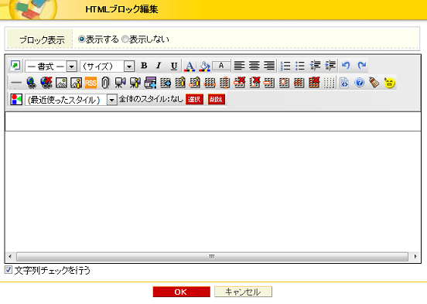
Task: Redo the last undone edit
Action: [x=362, y=66]
